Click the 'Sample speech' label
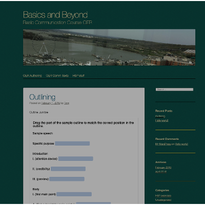This screenshot has width=205, height=205. tap(43, 133)
